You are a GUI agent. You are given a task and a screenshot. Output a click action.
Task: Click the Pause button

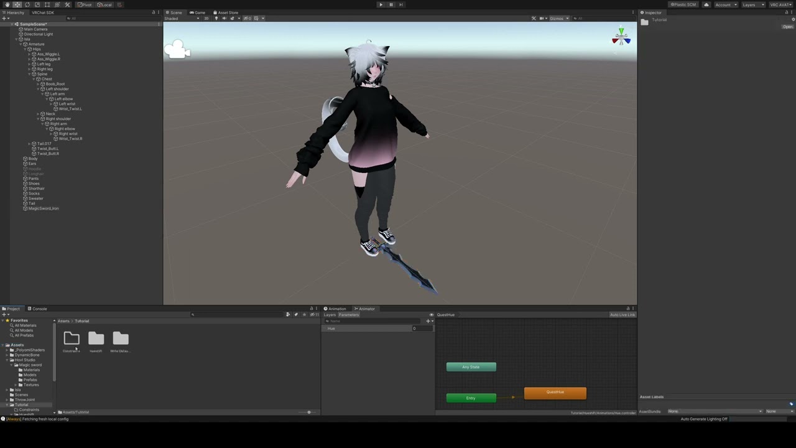point(391,4)
